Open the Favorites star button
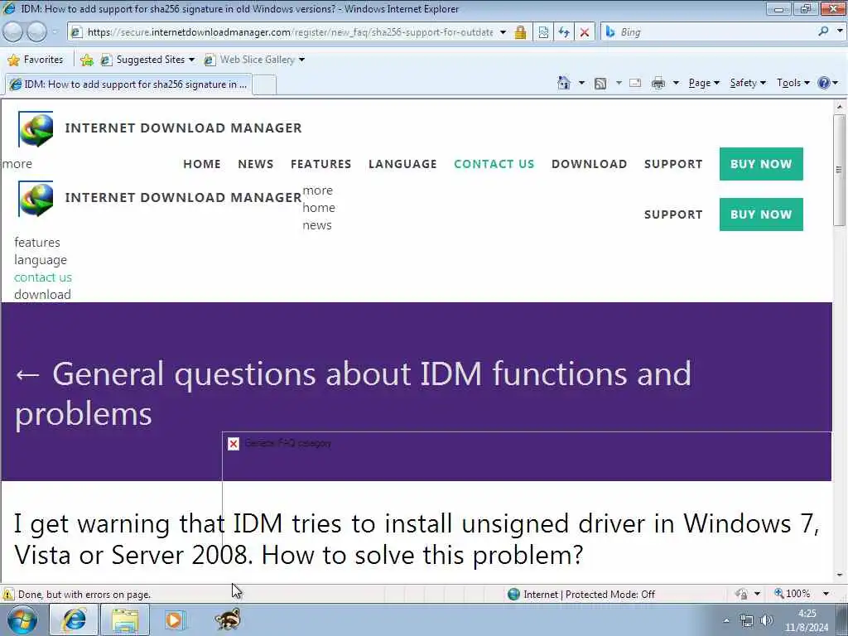This screenshot has width=848, height=636. (x=36, y=60)
